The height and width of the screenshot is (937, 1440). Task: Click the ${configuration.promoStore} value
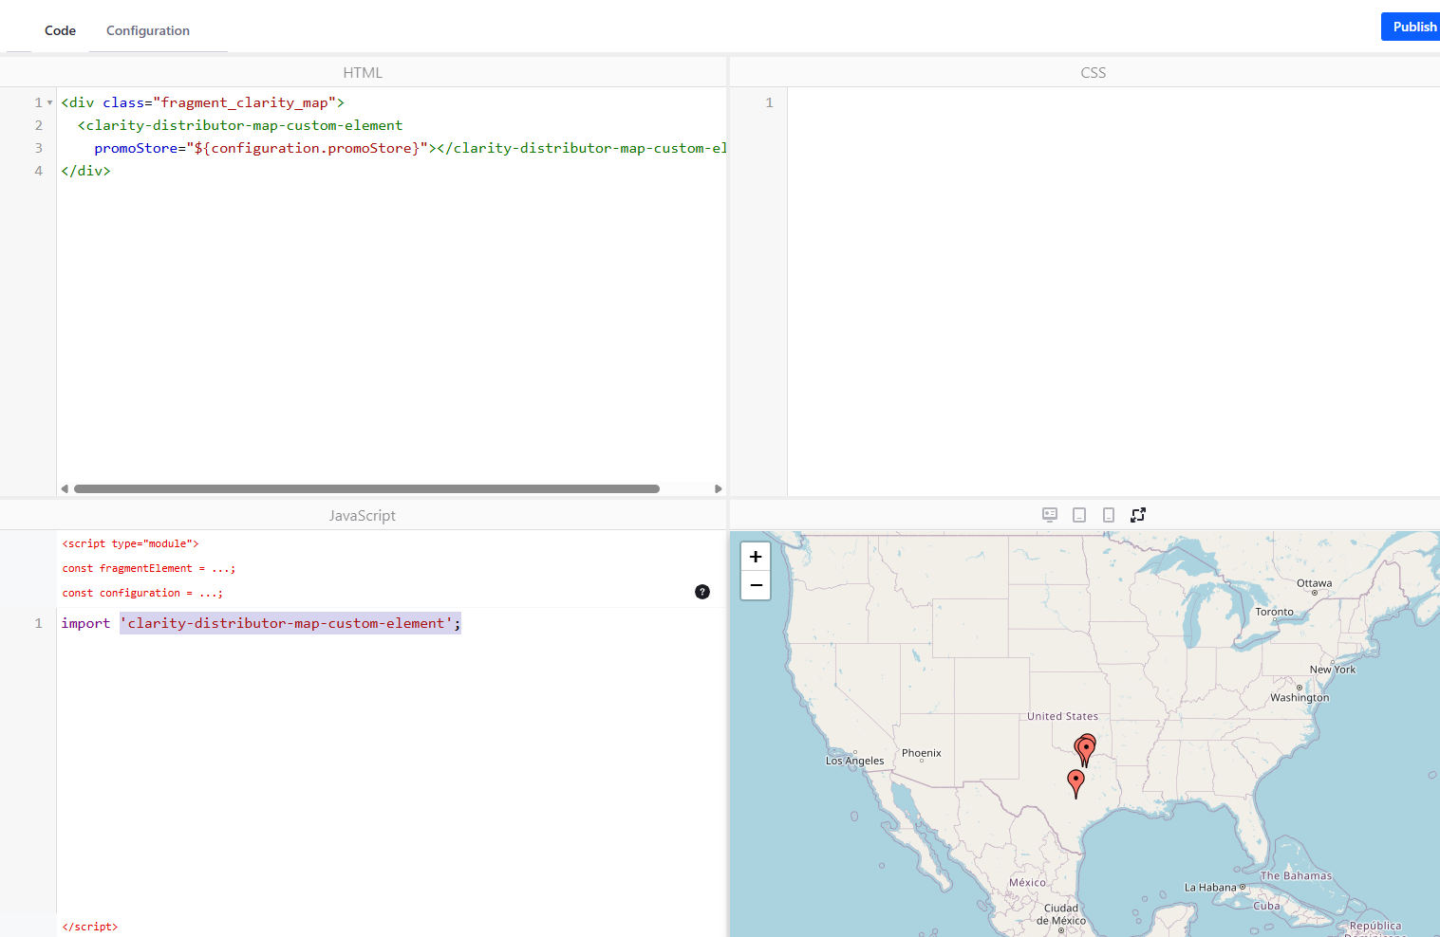[x=308, y=148]
